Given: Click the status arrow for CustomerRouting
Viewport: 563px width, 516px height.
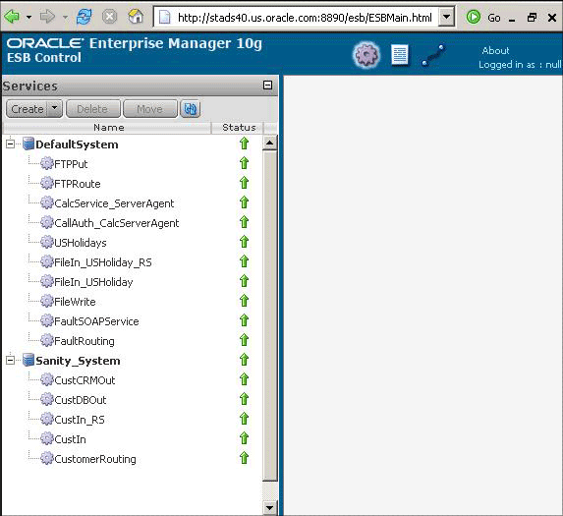Looking at the screenshot, I should pos(244,458).
